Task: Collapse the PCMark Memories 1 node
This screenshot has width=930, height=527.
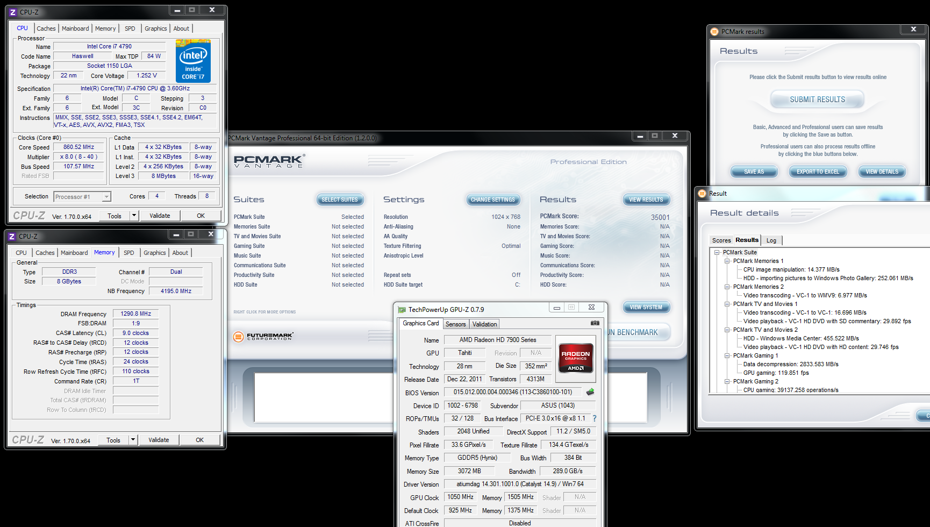Action: coord(727,261)
